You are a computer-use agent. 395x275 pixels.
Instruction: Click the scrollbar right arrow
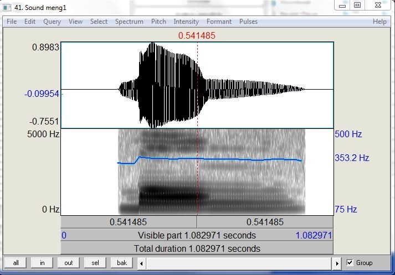point(337,263)
